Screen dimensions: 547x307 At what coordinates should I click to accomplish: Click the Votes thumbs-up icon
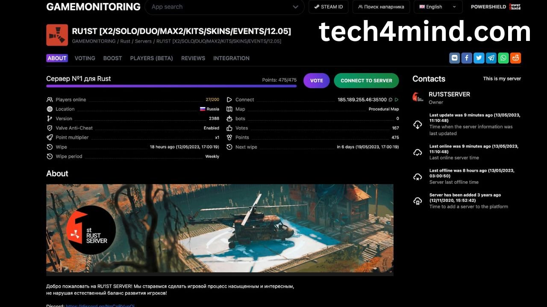tap(229, 128)
